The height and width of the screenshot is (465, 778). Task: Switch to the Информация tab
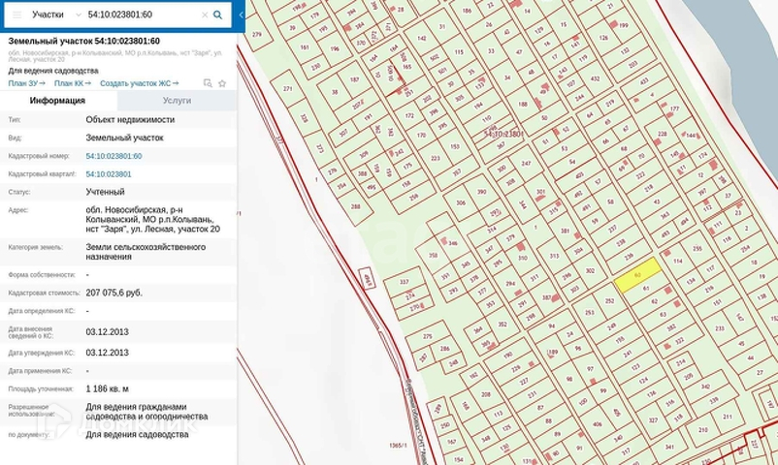pos(57,100)
